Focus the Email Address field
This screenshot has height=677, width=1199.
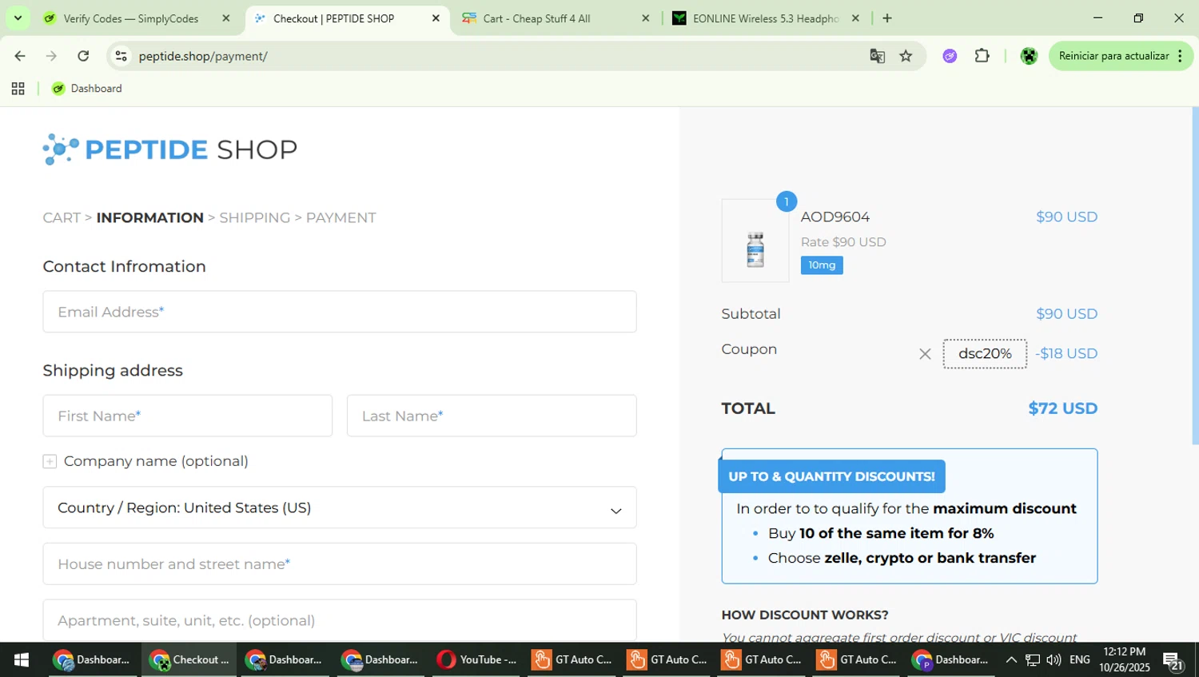point(340,312)
